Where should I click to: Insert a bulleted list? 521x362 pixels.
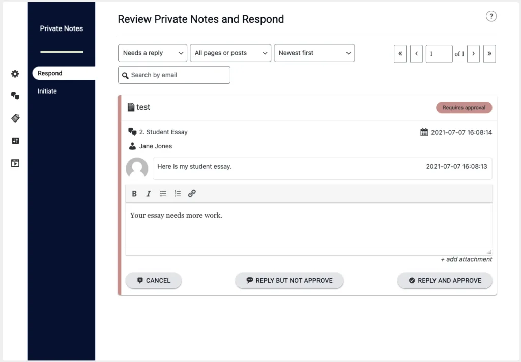coord(163,194)
